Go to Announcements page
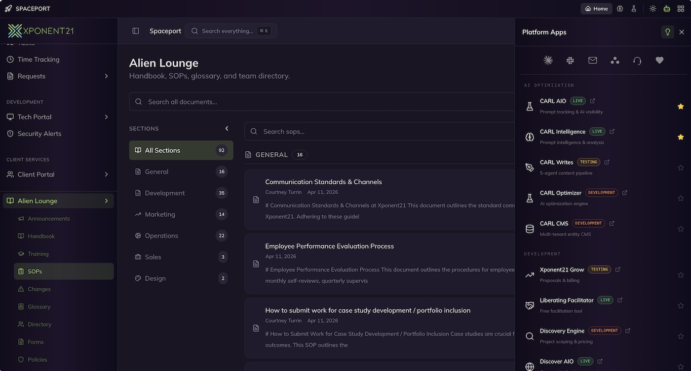This screenshot has height=371, width=691. click(x=64, y=219)
